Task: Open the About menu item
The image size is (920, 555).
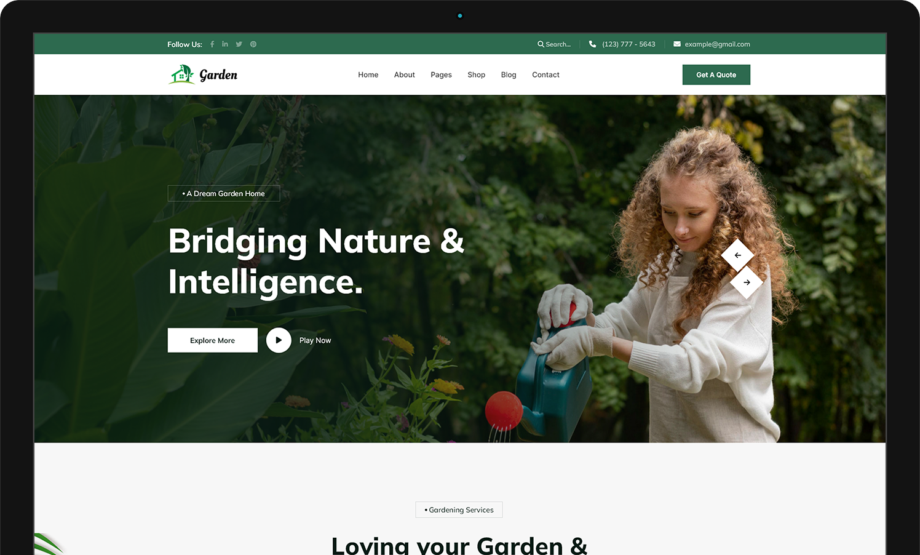Action: [405, 75]
